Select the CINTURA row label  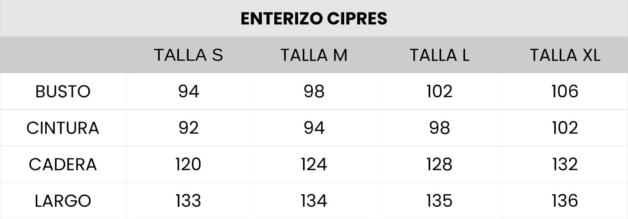pos(63,128)
